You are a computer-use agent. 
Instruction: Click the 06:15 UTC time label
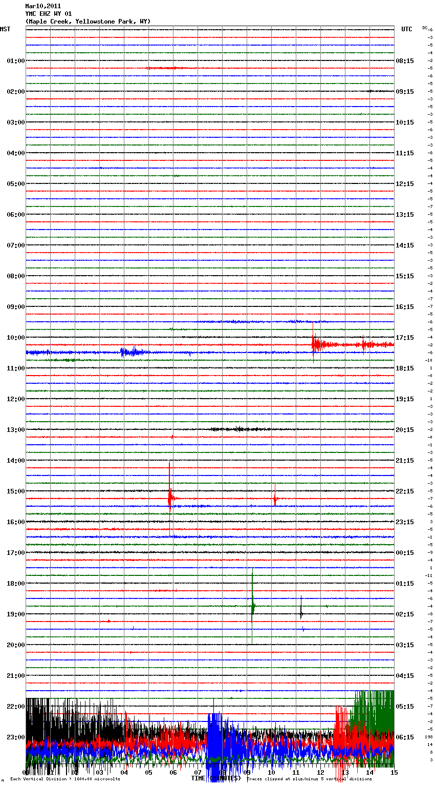click(x=405, y=737)
